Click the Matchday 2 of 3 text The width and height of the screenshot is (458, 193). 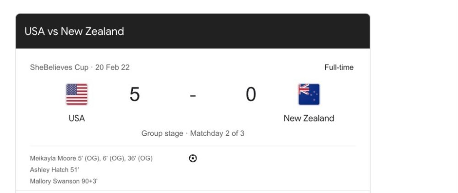[x=217, y=134]
